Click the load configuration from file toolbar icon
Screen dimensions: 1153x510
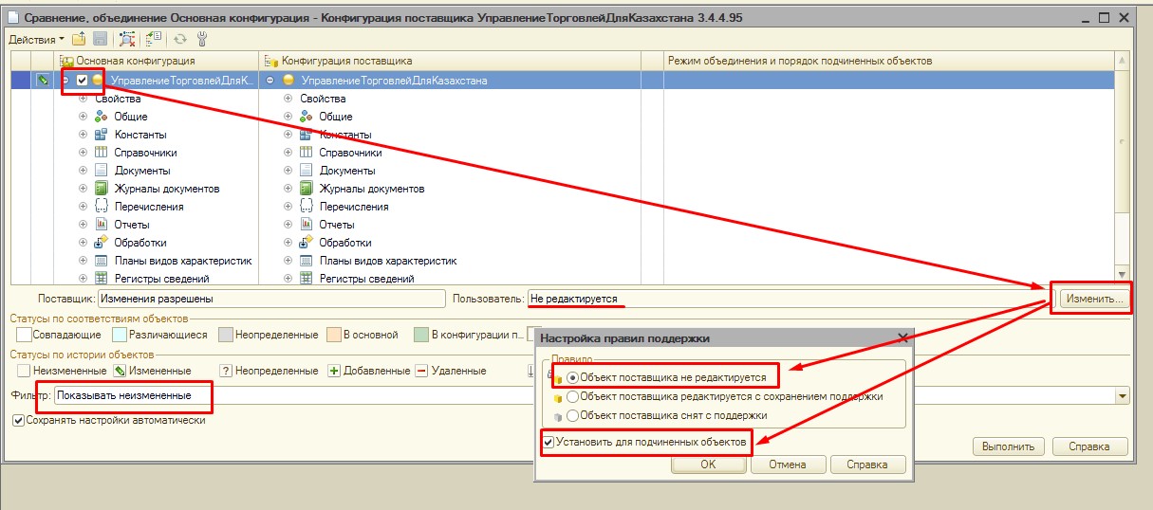click(x=80, y=39)
